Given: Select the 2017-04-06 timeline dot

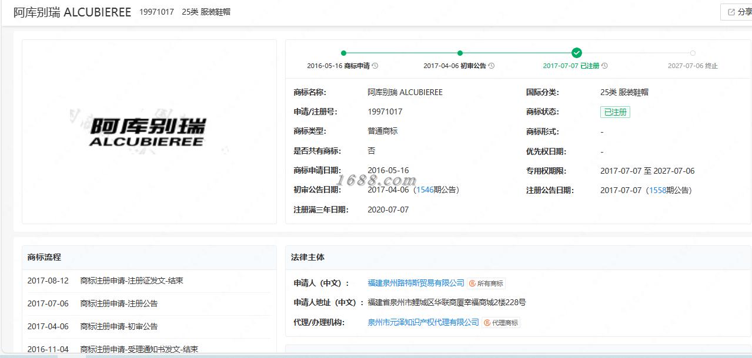Looking at the screenshot, I should point(460,53).
